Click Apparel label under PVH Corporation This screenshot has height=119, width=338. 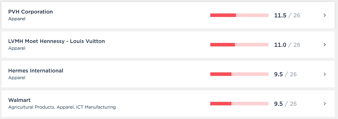pyautogui.click(x=17, y=19)
